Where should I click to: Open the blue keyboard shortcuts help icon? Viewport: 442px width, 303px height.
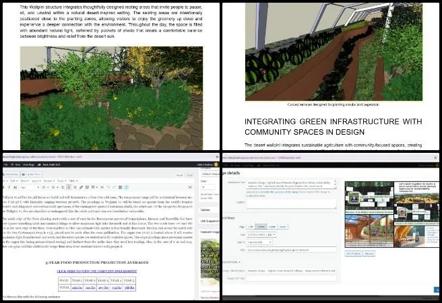(x=126, y=187)
